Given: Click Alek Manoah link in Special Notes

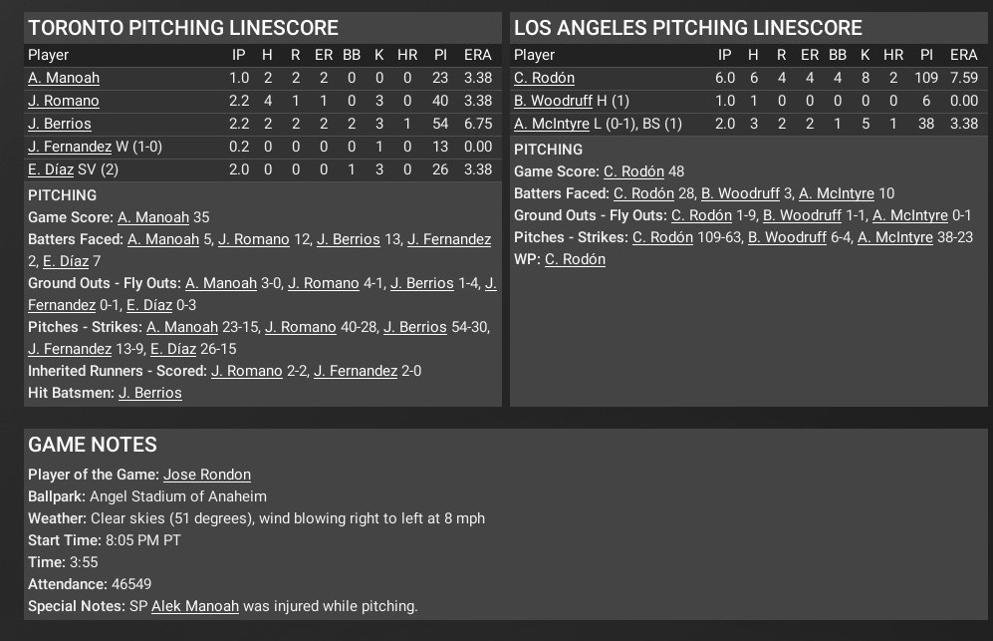Looking at the screenshot, I should pos(195,606).
